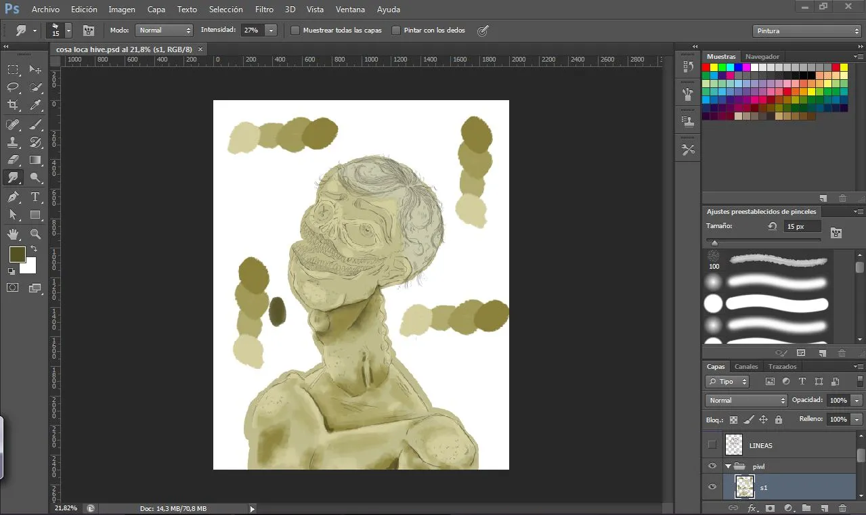This screenshot has width=866, height=515.
Task: Select the Rectangle shape tool
Action: pos(36,215)
